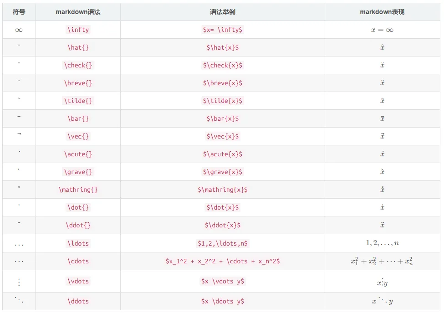Screen dimensions: 444x313
Task: Click the \vec{} syntax code
Action: point(78,136)
